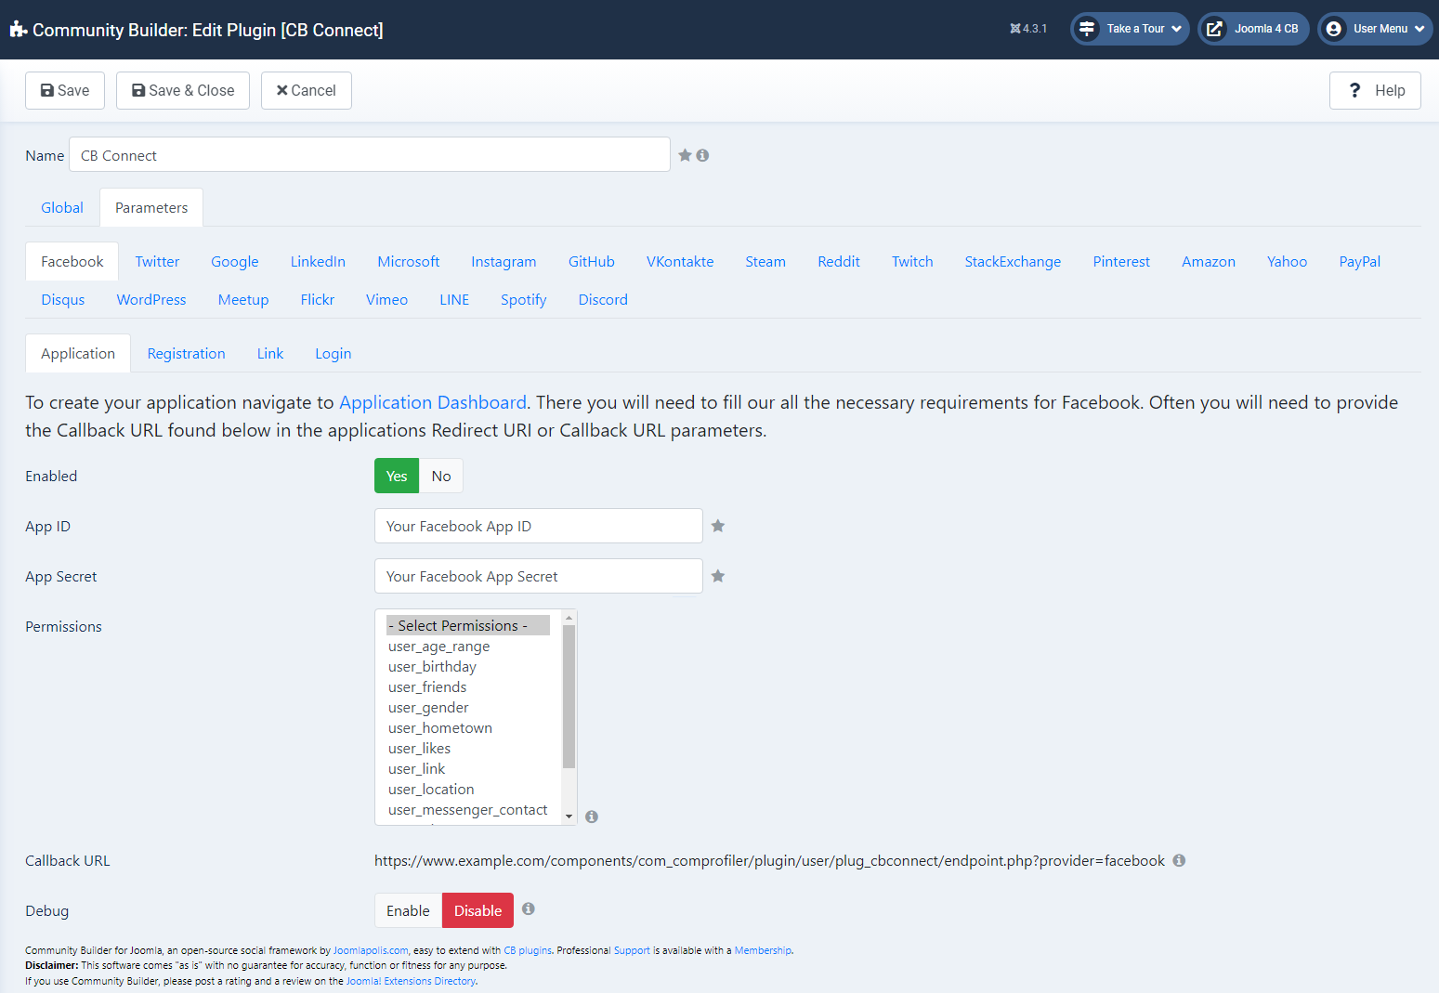
Task: Select user_friends permission
Action: (468, 686)
